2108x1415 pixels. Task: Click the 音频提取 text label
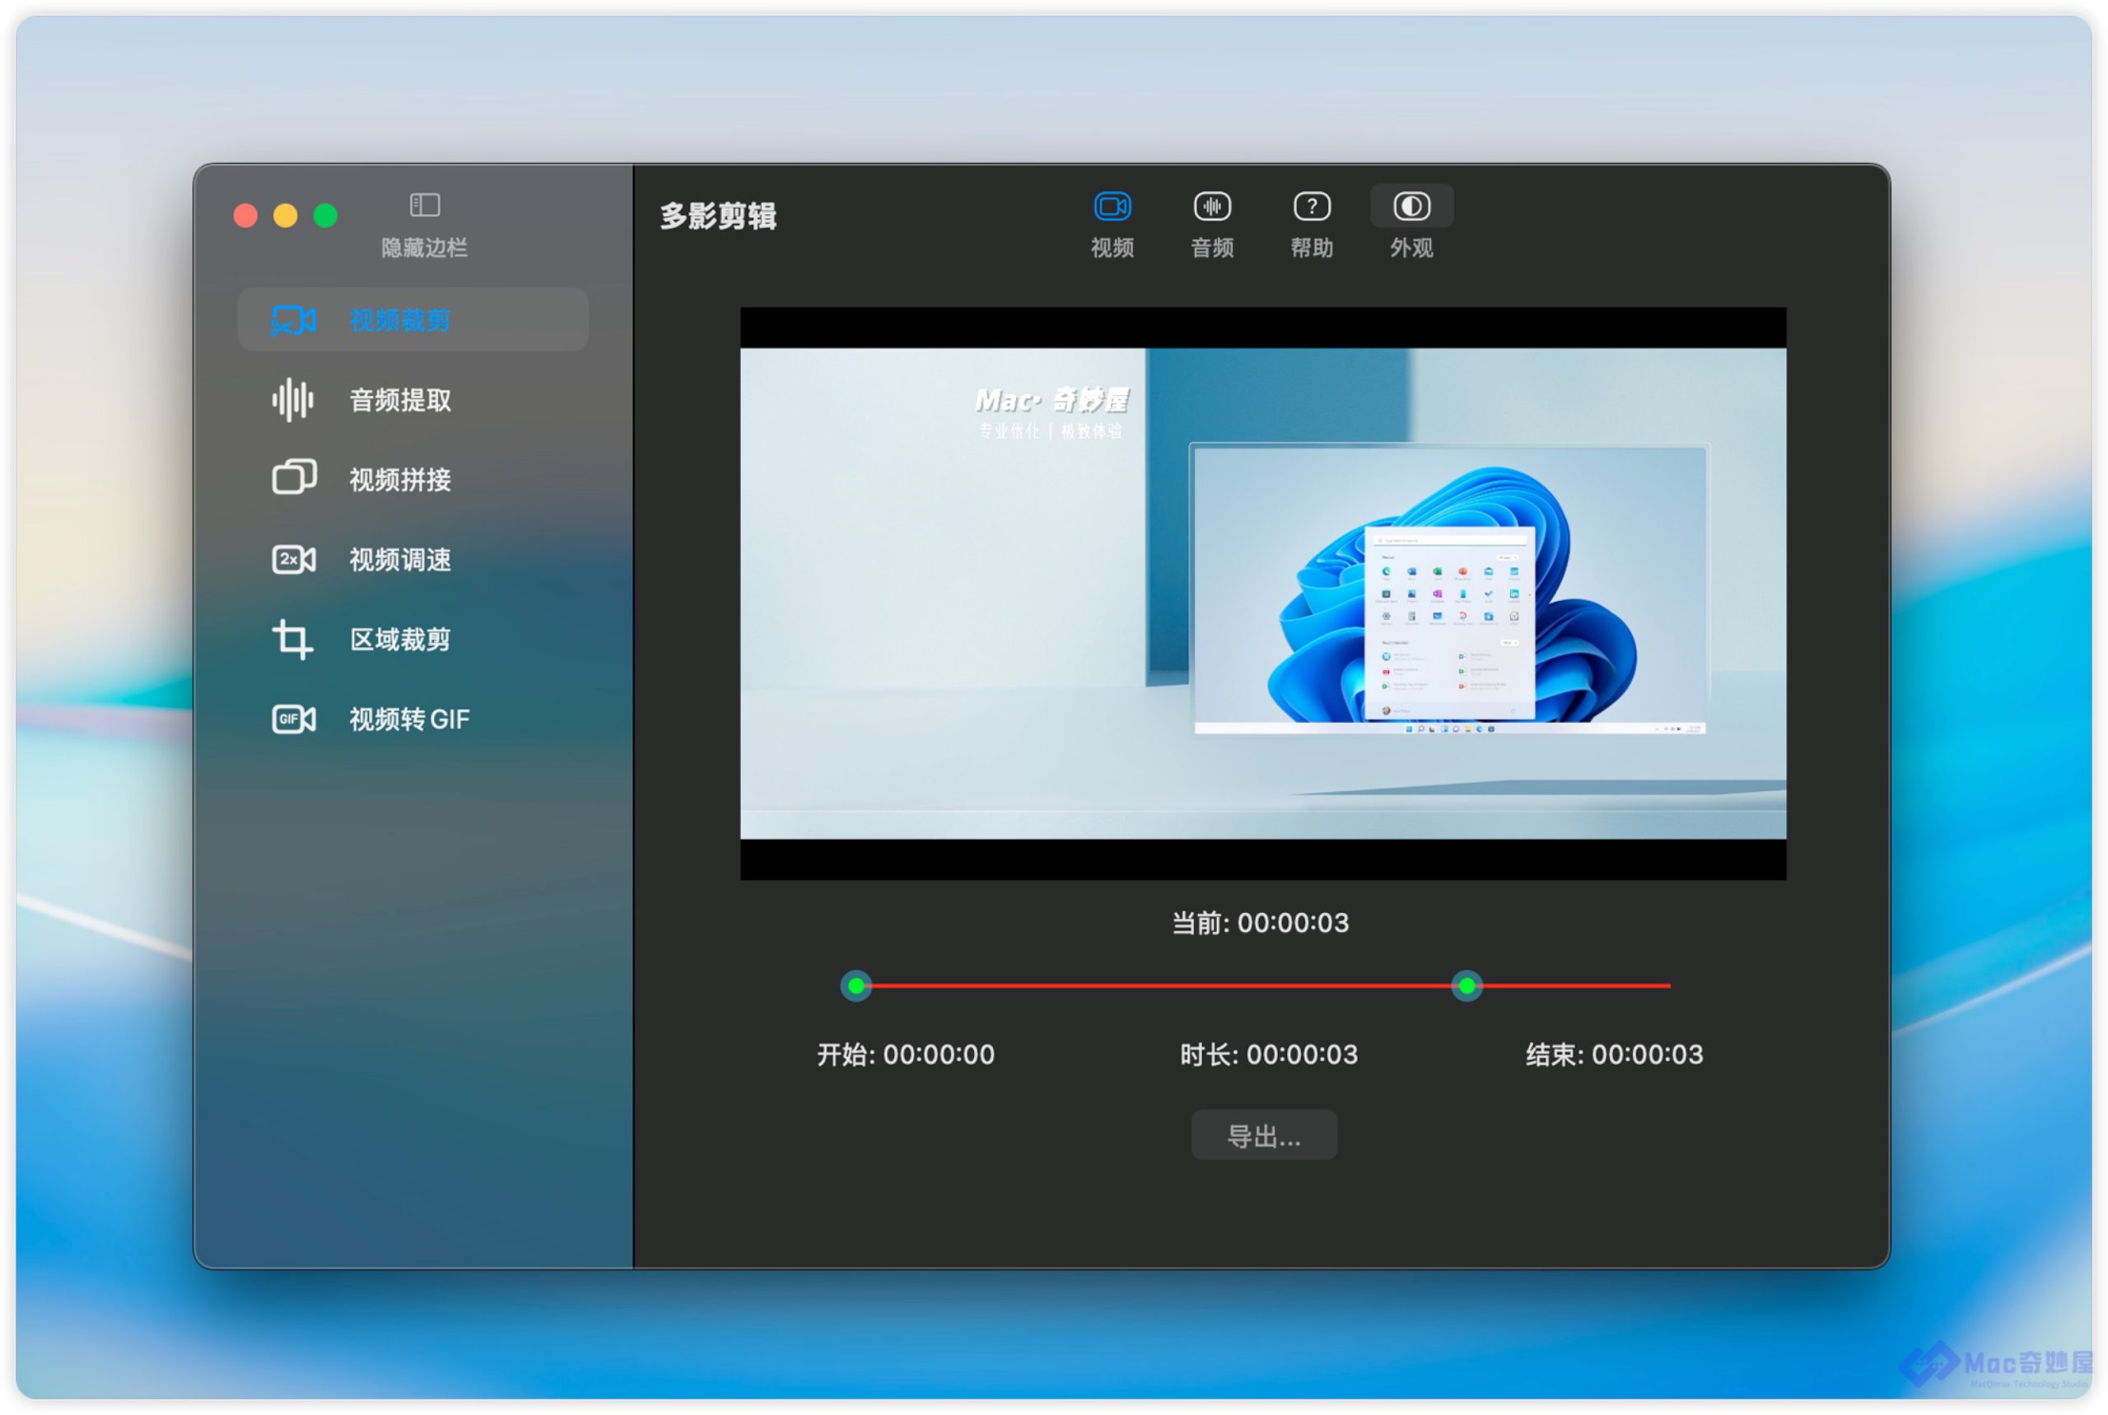pyautogui.click(x=400, y=400)
